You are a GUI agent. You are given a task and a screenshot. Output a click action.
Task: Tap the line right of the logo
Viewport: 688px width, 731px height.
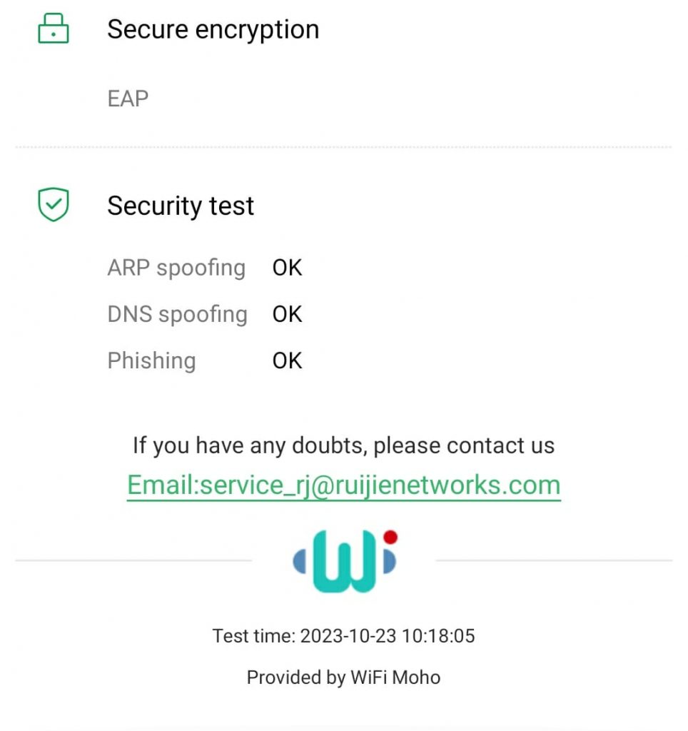pos(554,561)
